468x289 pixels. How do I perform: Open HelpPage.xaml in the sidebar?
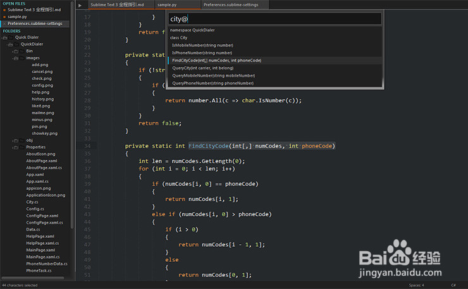coord(40,236)
